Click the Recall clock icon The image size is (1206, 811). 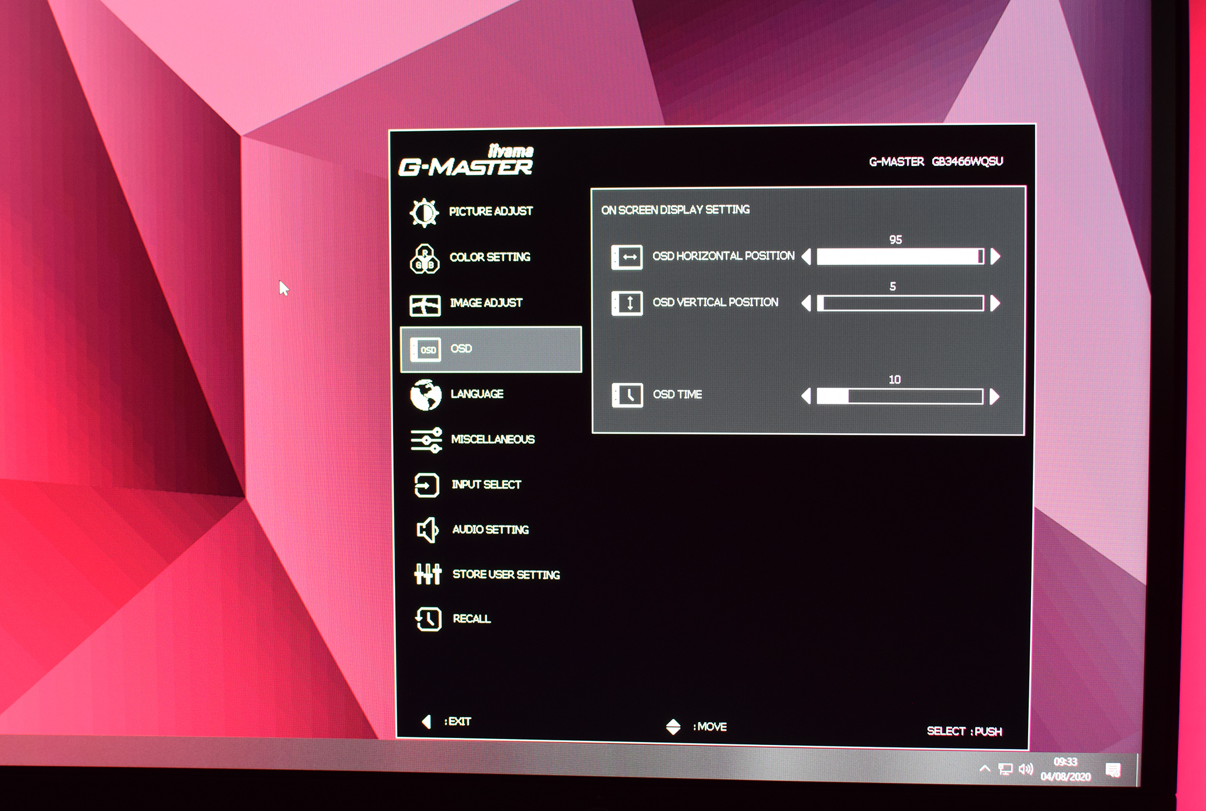pyautogui.click(x=428, y=619)
